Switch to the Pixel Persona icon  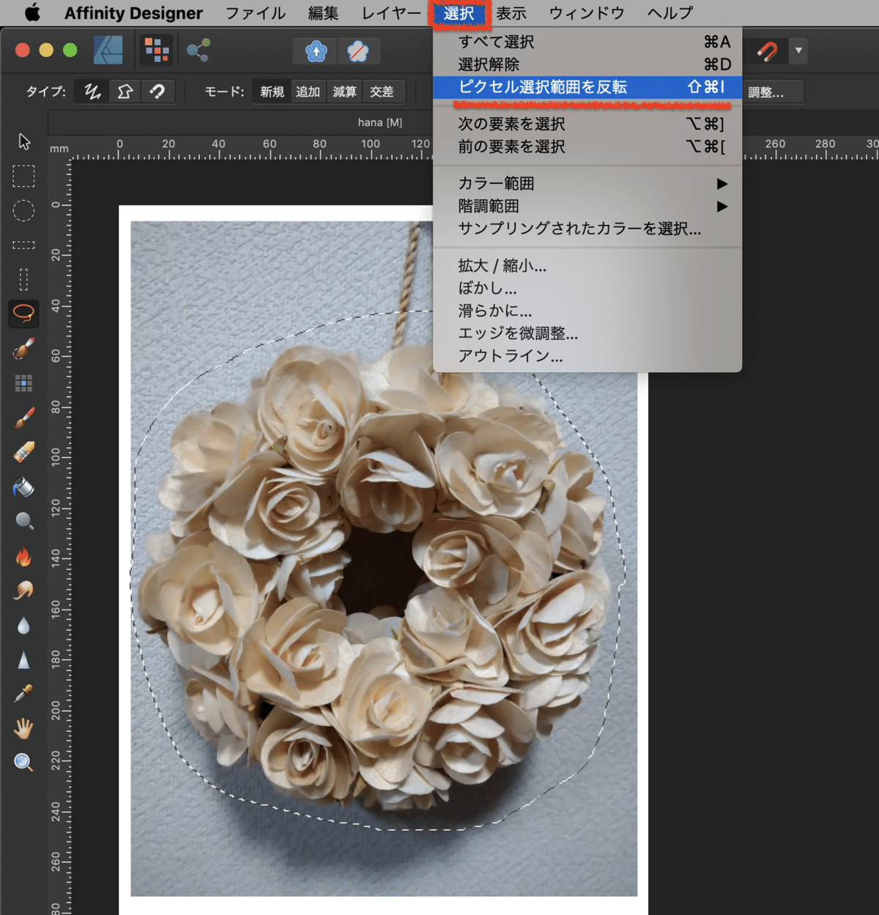click(157, 51)
